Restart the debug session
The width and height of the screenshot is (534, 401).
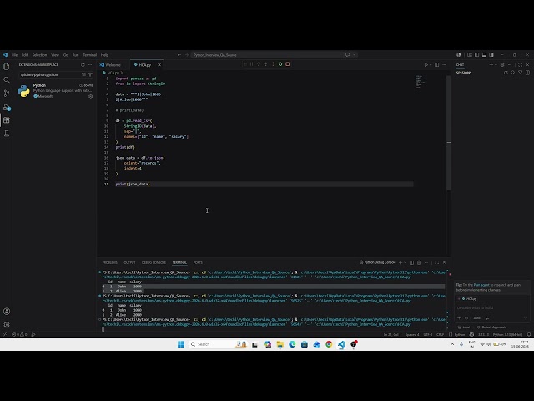[280, 64]
